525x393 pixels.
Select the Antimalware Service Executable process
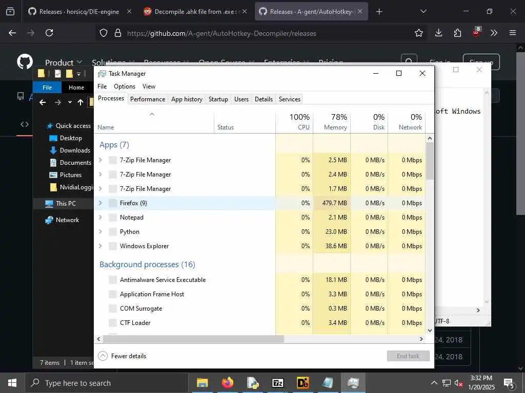pyautogui.click(x=260, y=280)
